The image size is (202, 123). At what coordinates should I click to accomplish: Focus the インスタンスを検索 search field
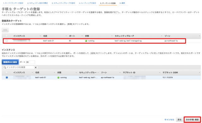[20, 67]
